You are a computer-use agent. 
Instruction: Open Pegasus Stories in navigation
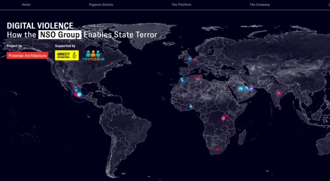tap(101, 5)
